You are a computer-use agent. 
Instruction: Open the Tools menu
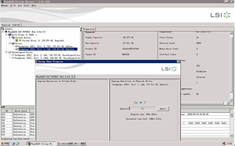pyautogui.click(x=26, y=5)
